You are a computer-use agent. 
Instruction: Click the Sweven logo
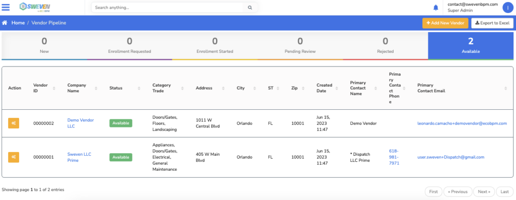click(x=35, y=7)
